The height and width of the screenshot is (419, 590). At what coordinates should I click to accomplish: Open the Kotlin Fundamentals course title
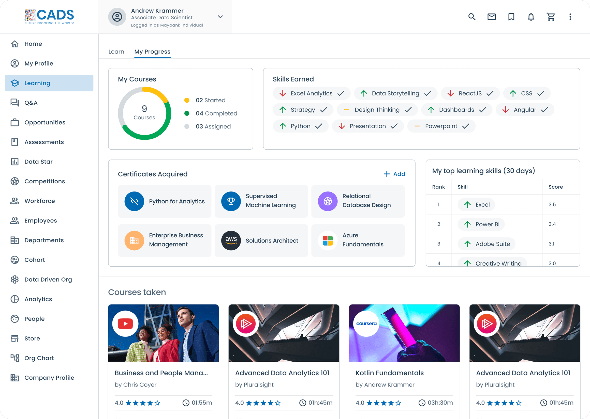click(x=389, y=373)
